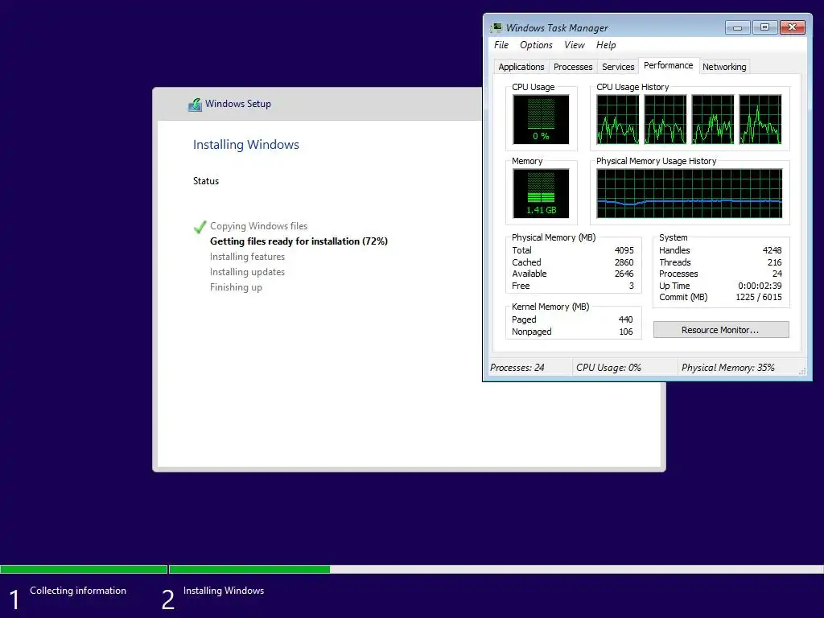Open the View menu
This screenshot has height=618, width=824.
coord(574,45)
